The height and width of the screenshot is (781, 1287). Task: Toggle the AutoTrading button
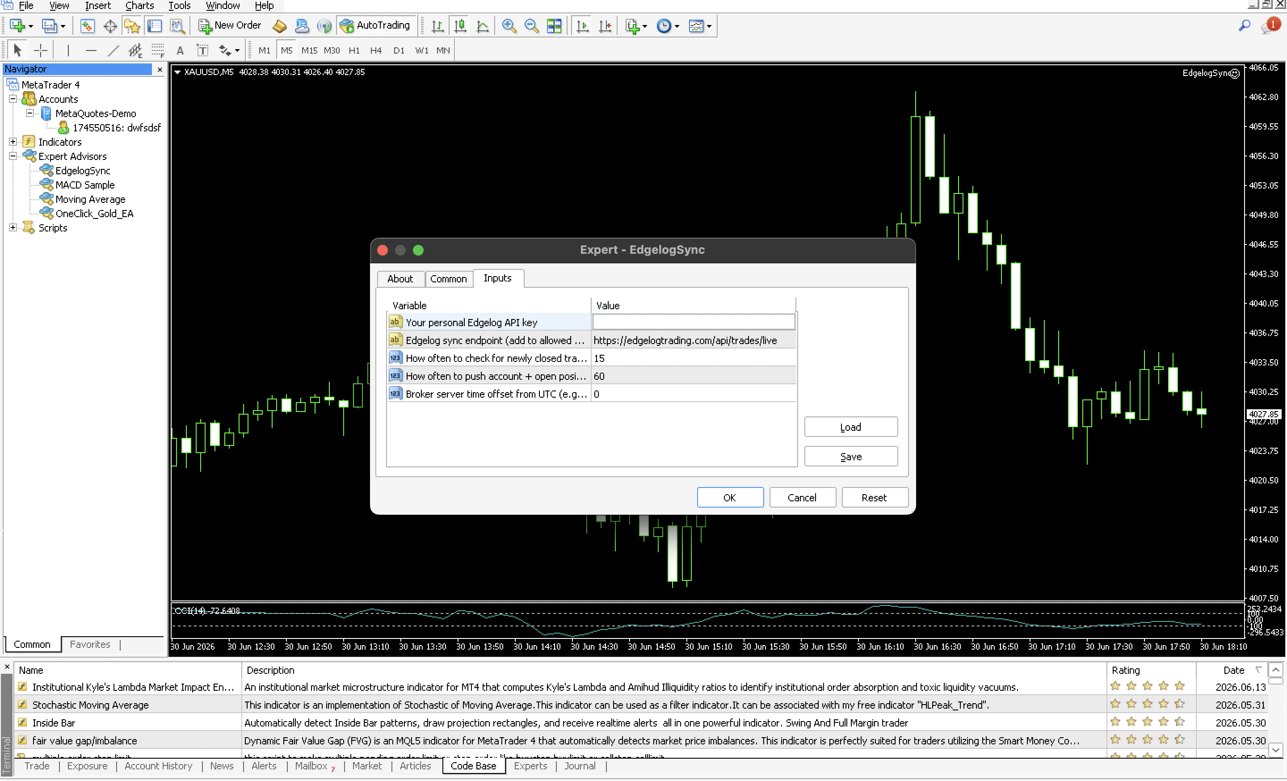pos(375,25)
